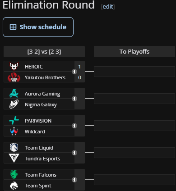This screenshot has width=176, height=191.
Task: Open match info for HEROIC vs Yakutou Brothers
Action: (x=74, y=72)
